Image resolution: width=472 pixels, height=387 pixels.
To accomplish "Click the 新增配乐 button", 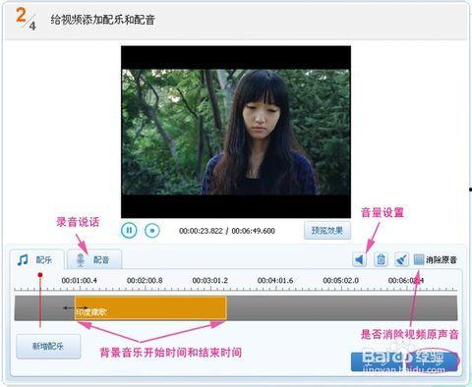I will pos(48,346).
